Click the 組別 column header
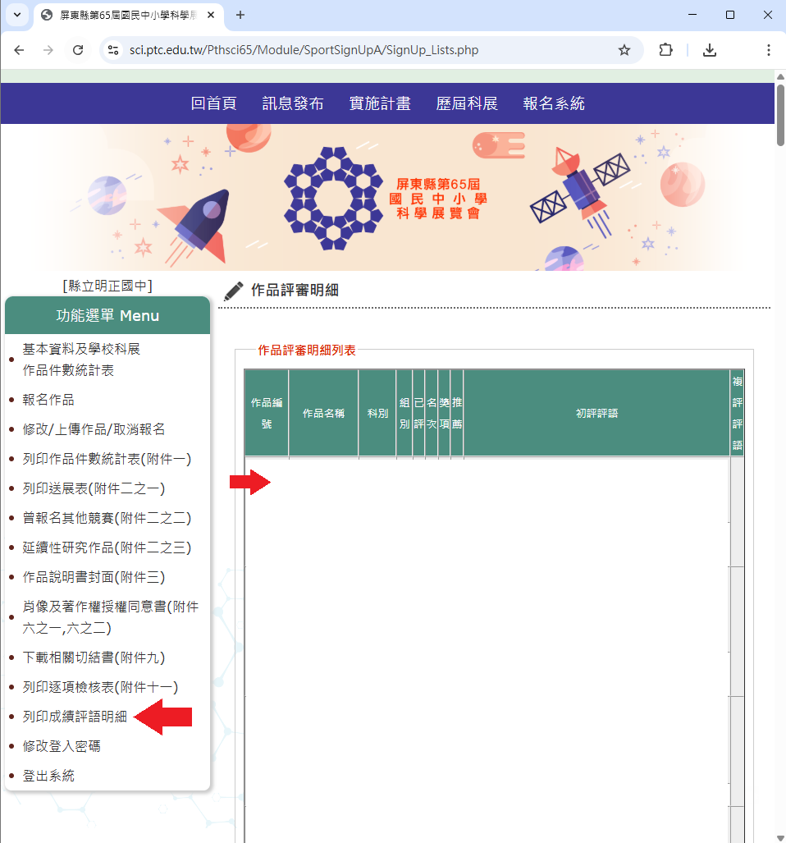Viewport: 786px width, 843px height. (404, 413)
